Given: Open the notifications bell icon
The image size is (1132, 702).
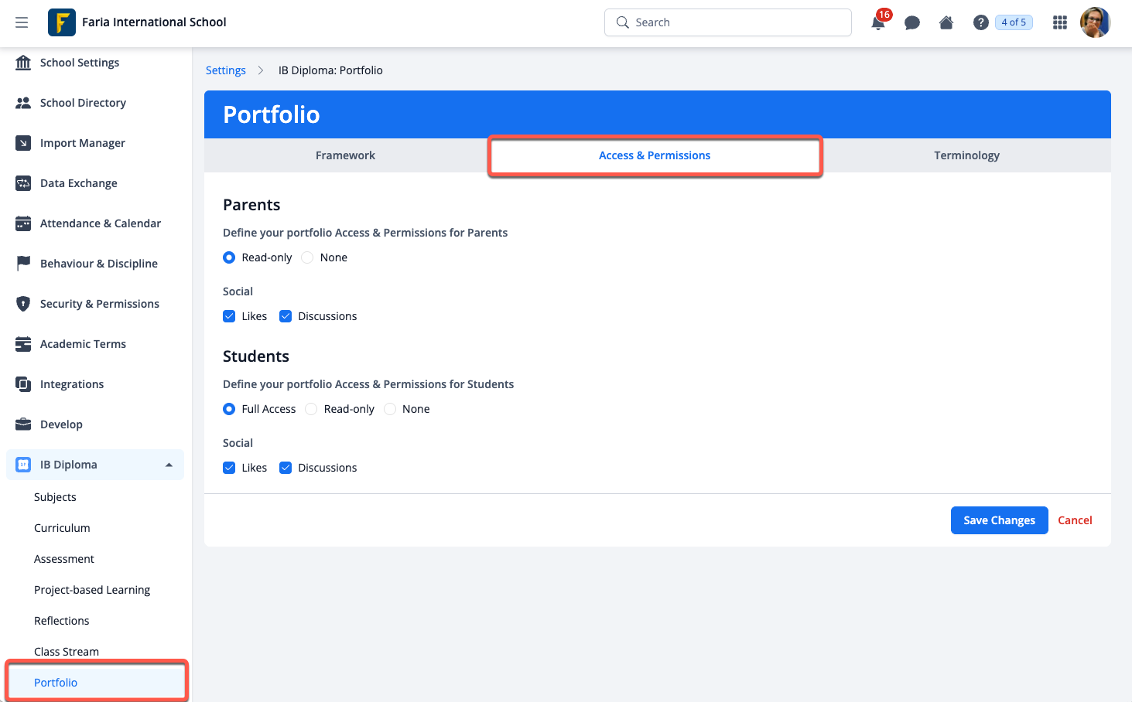Looking at the screenshot, I should pyautogui.click(x=878, y=23).
